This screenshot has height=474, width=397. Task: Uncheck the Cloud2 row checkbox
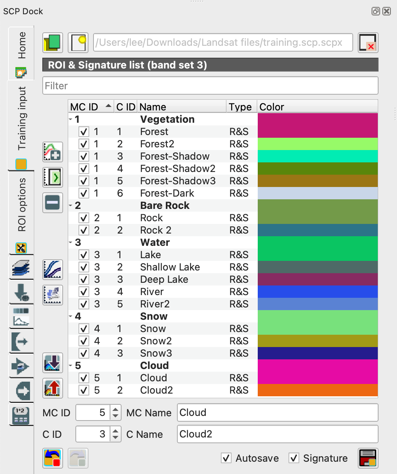pyautogui.click(x=84, y=390)
